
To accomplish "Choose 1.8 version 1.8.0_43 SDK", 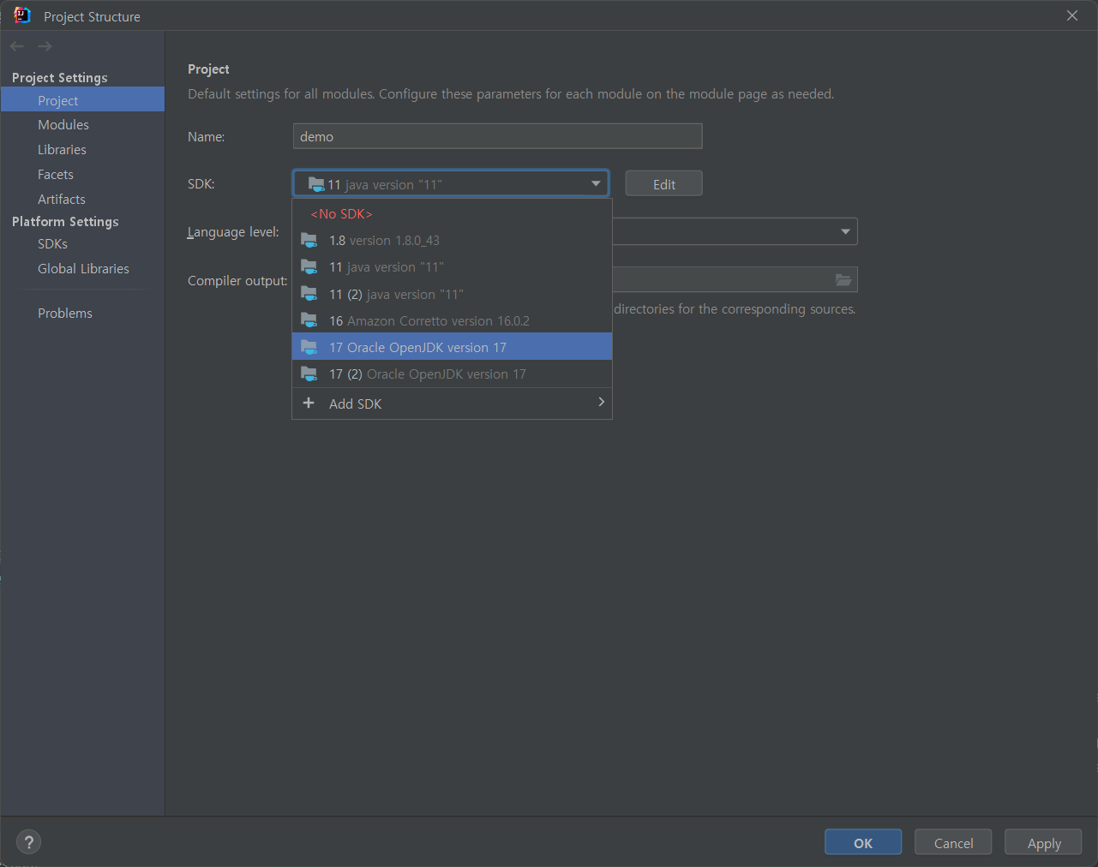I will tap(453, 241).
